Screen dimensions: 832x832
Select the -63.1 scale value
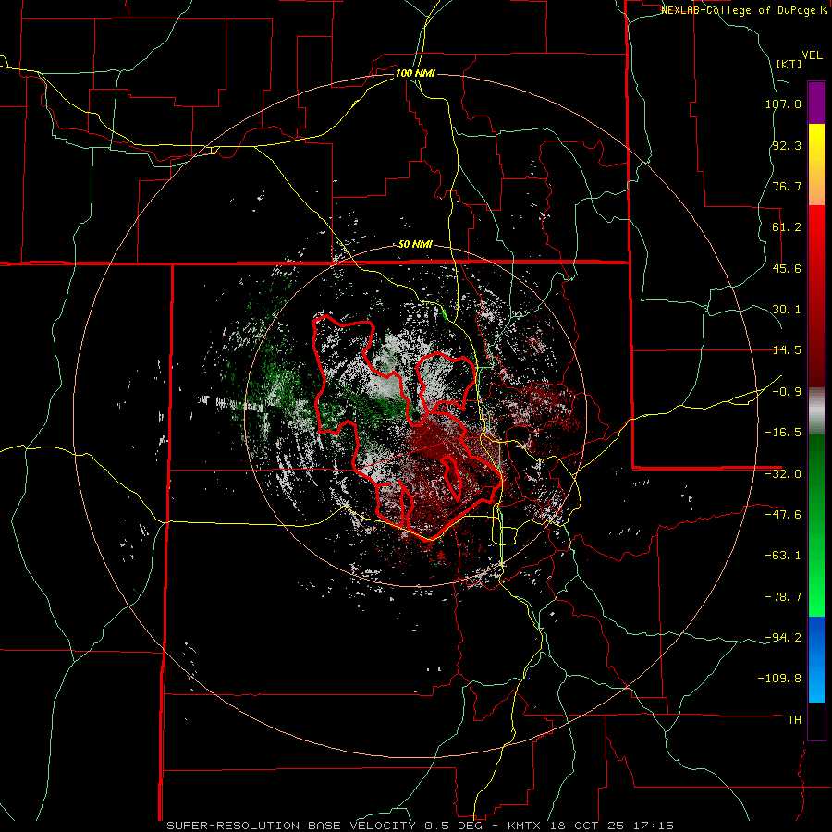783,556
